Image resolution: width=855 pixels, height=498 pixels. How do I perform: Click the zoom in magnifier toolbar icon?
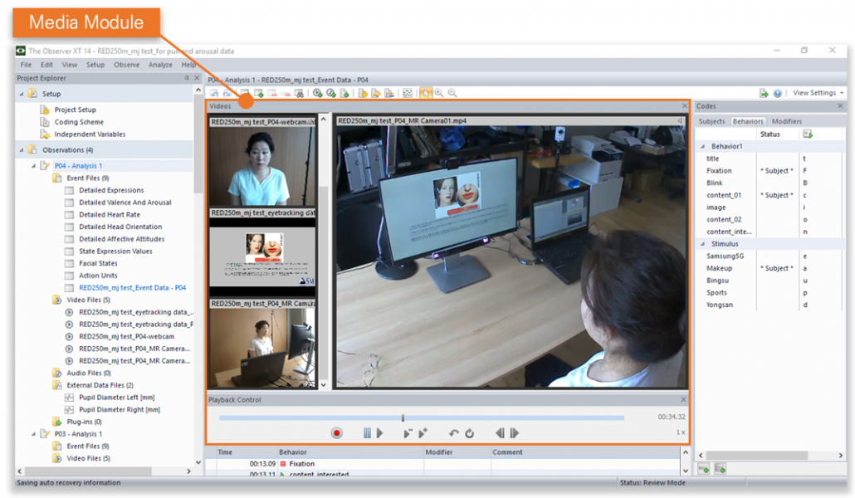pos(439,93)
